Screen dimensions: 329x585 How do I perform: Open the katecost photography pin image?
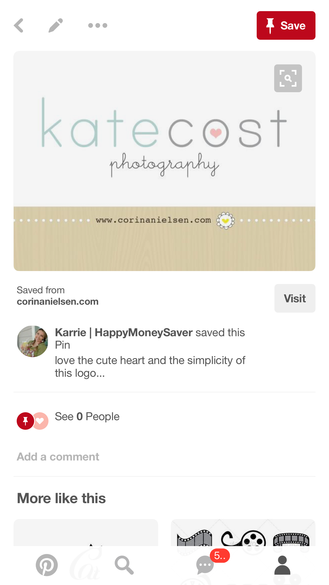164,161
